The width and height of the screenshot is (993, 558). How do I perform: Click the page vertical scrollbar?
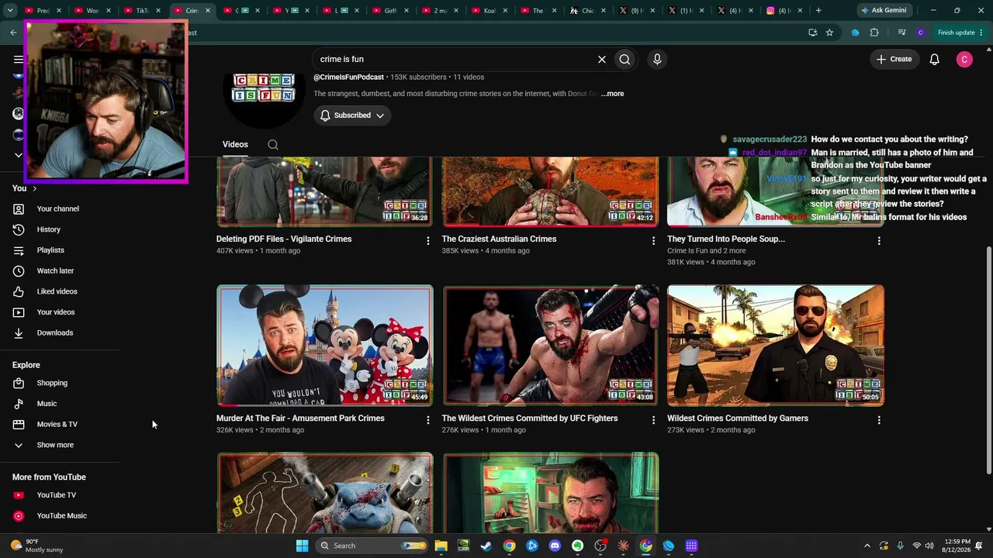[x=988, y=360]
